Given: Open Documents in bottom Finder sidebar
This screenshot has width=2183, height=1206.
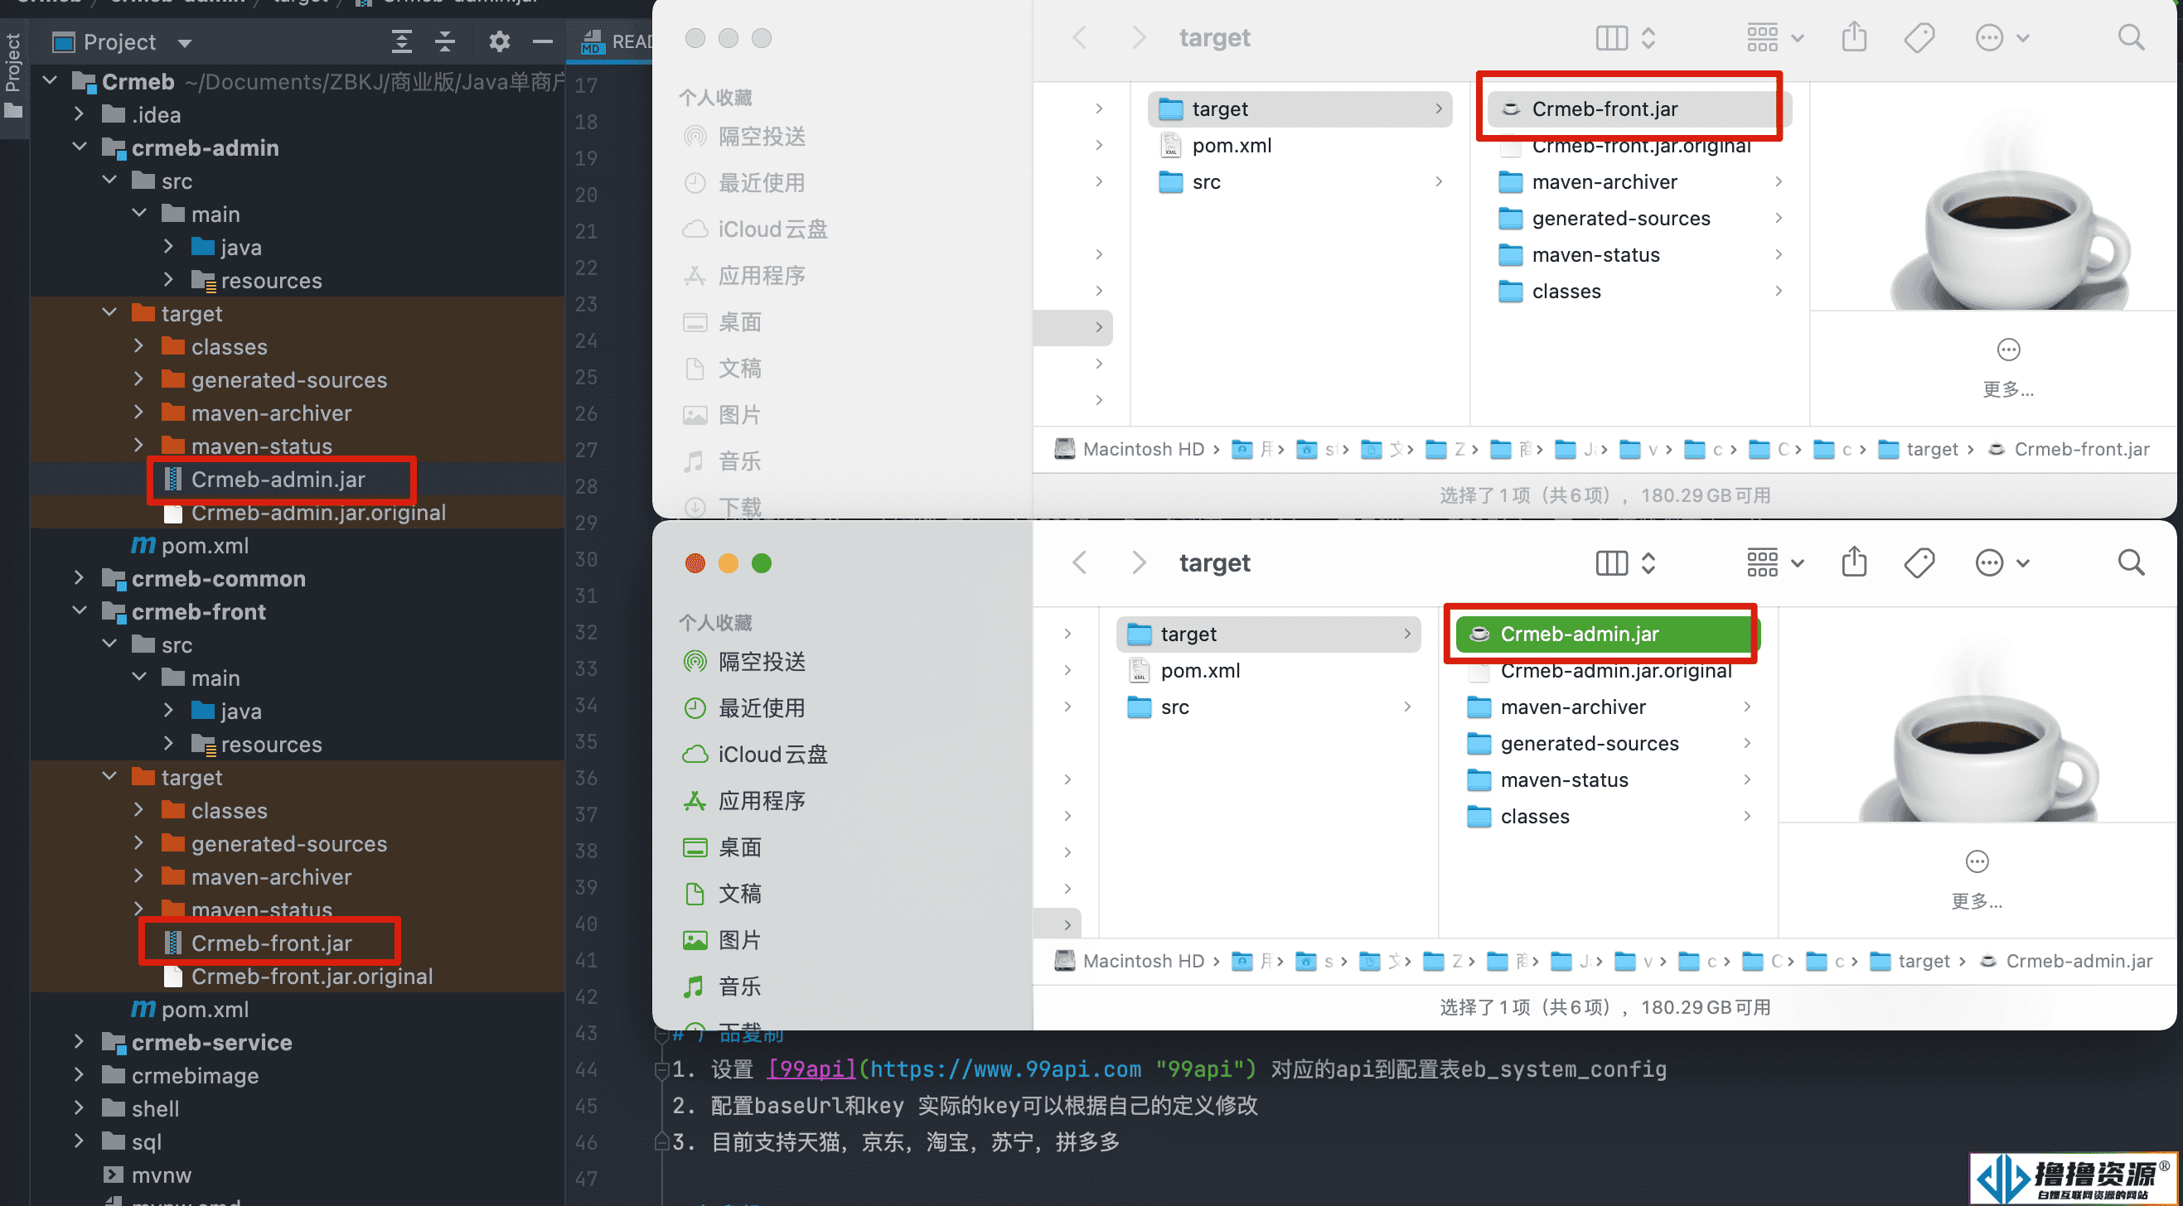Looking at the screenshot, I should (x=722, y=894).
